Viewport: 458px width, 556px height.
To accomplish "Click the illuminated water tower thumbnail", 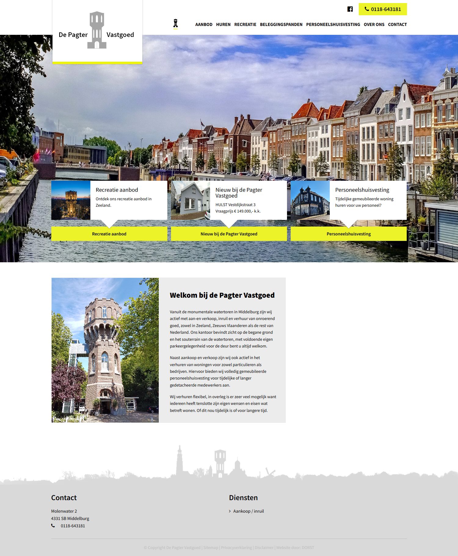I will coord(71,200).
